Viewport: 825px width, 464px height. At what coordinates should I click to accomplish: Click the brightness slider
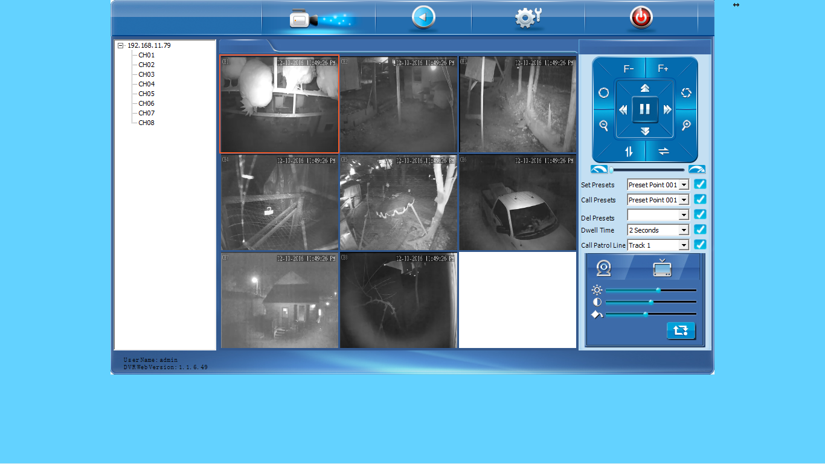pos(651,290)
